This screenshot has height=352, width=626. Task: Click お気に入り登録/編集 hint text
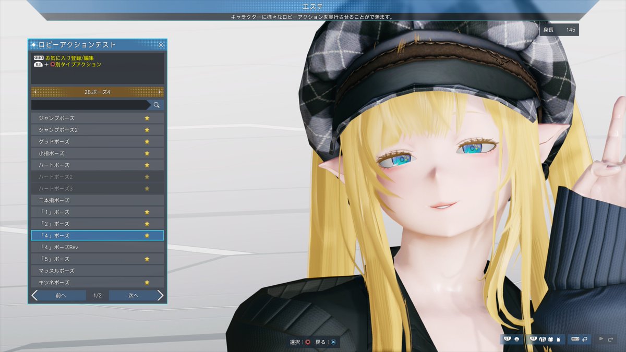(x=69, y=58)
